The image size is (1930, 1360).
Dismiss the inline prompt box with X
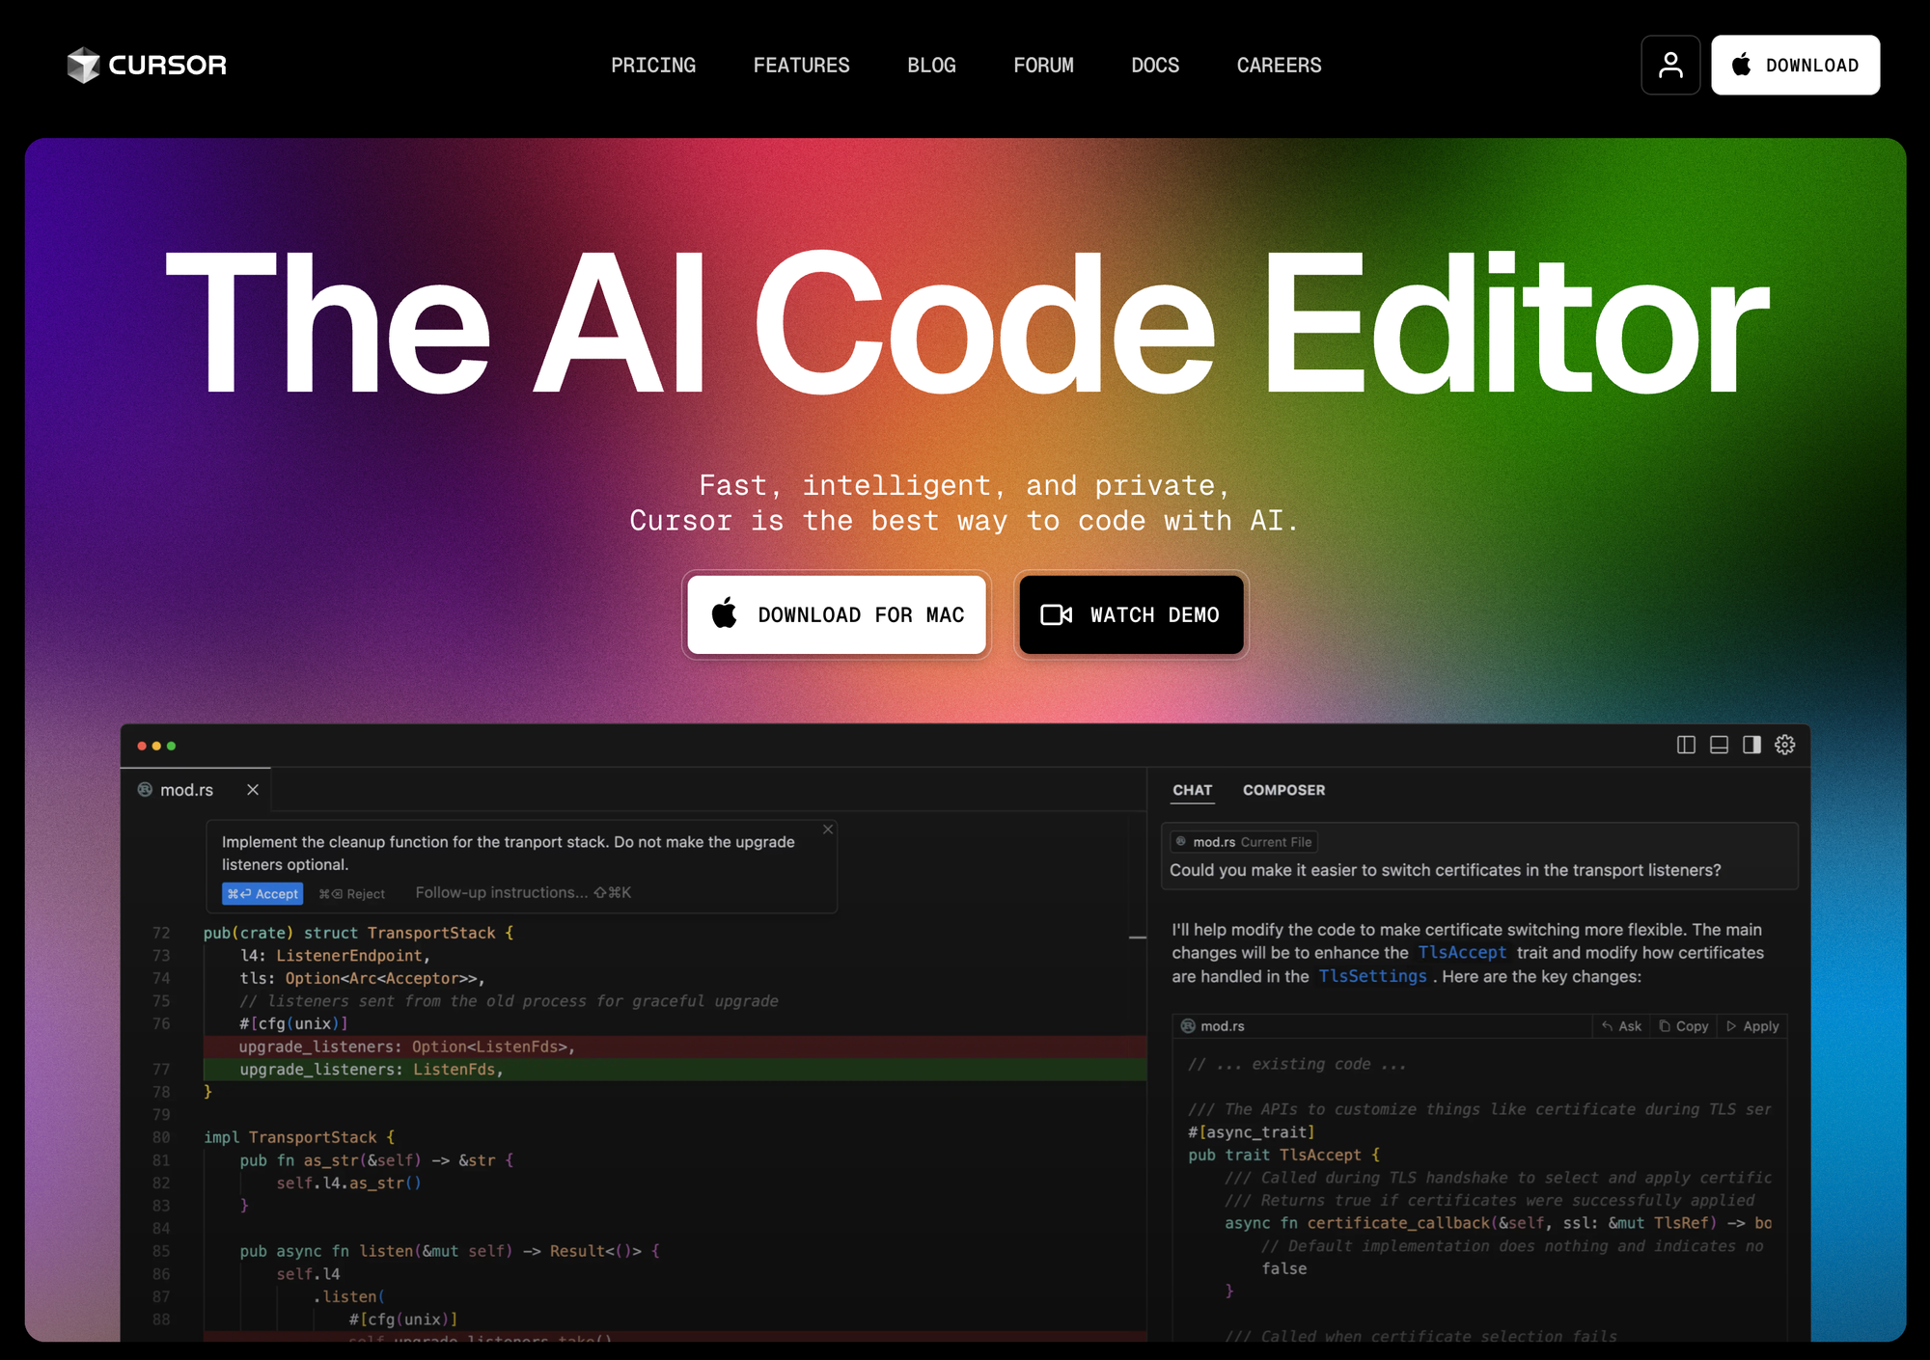828,830
